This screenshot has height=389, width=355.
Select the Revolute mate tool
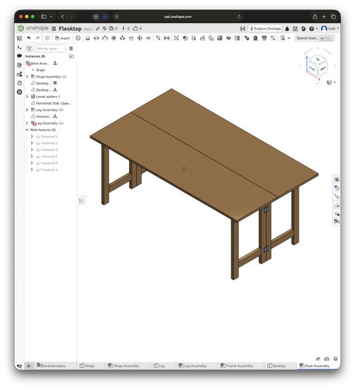coord(97,38)
